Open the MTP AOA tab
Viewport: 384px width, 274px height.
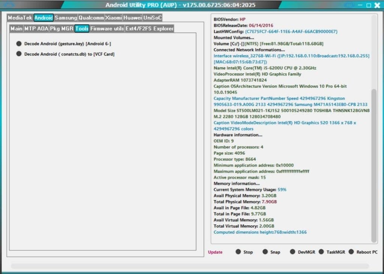pos(37,28)
